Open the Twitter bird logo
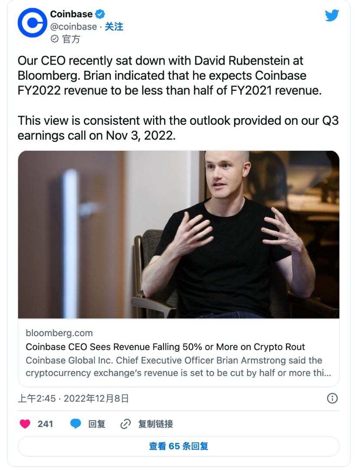 click(332, 16)
